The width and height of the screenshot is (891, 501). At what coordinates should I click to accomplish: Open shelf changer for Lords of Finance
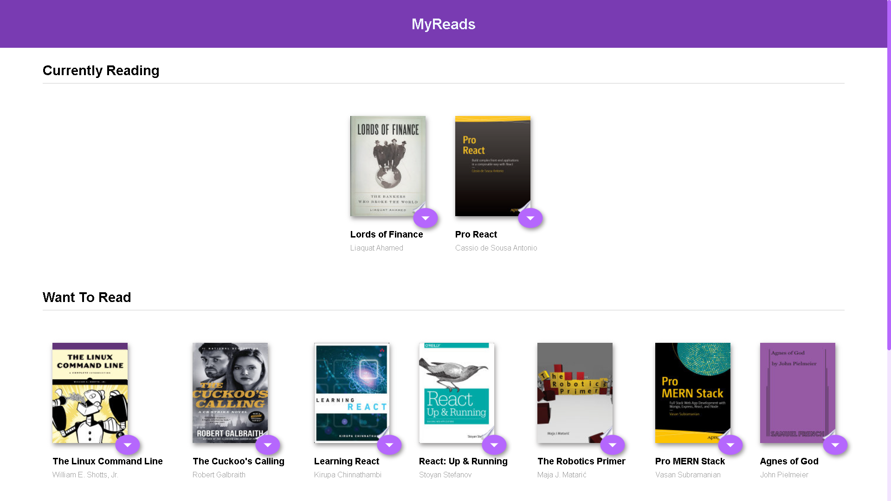pos(426,218)
